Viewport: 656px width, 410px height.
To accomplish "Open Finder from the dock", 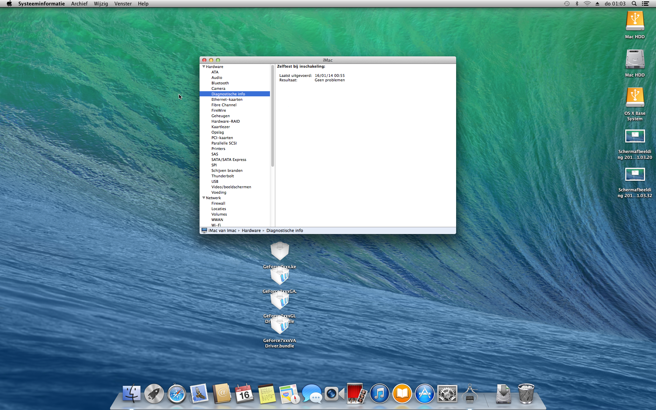I will 132,394.
